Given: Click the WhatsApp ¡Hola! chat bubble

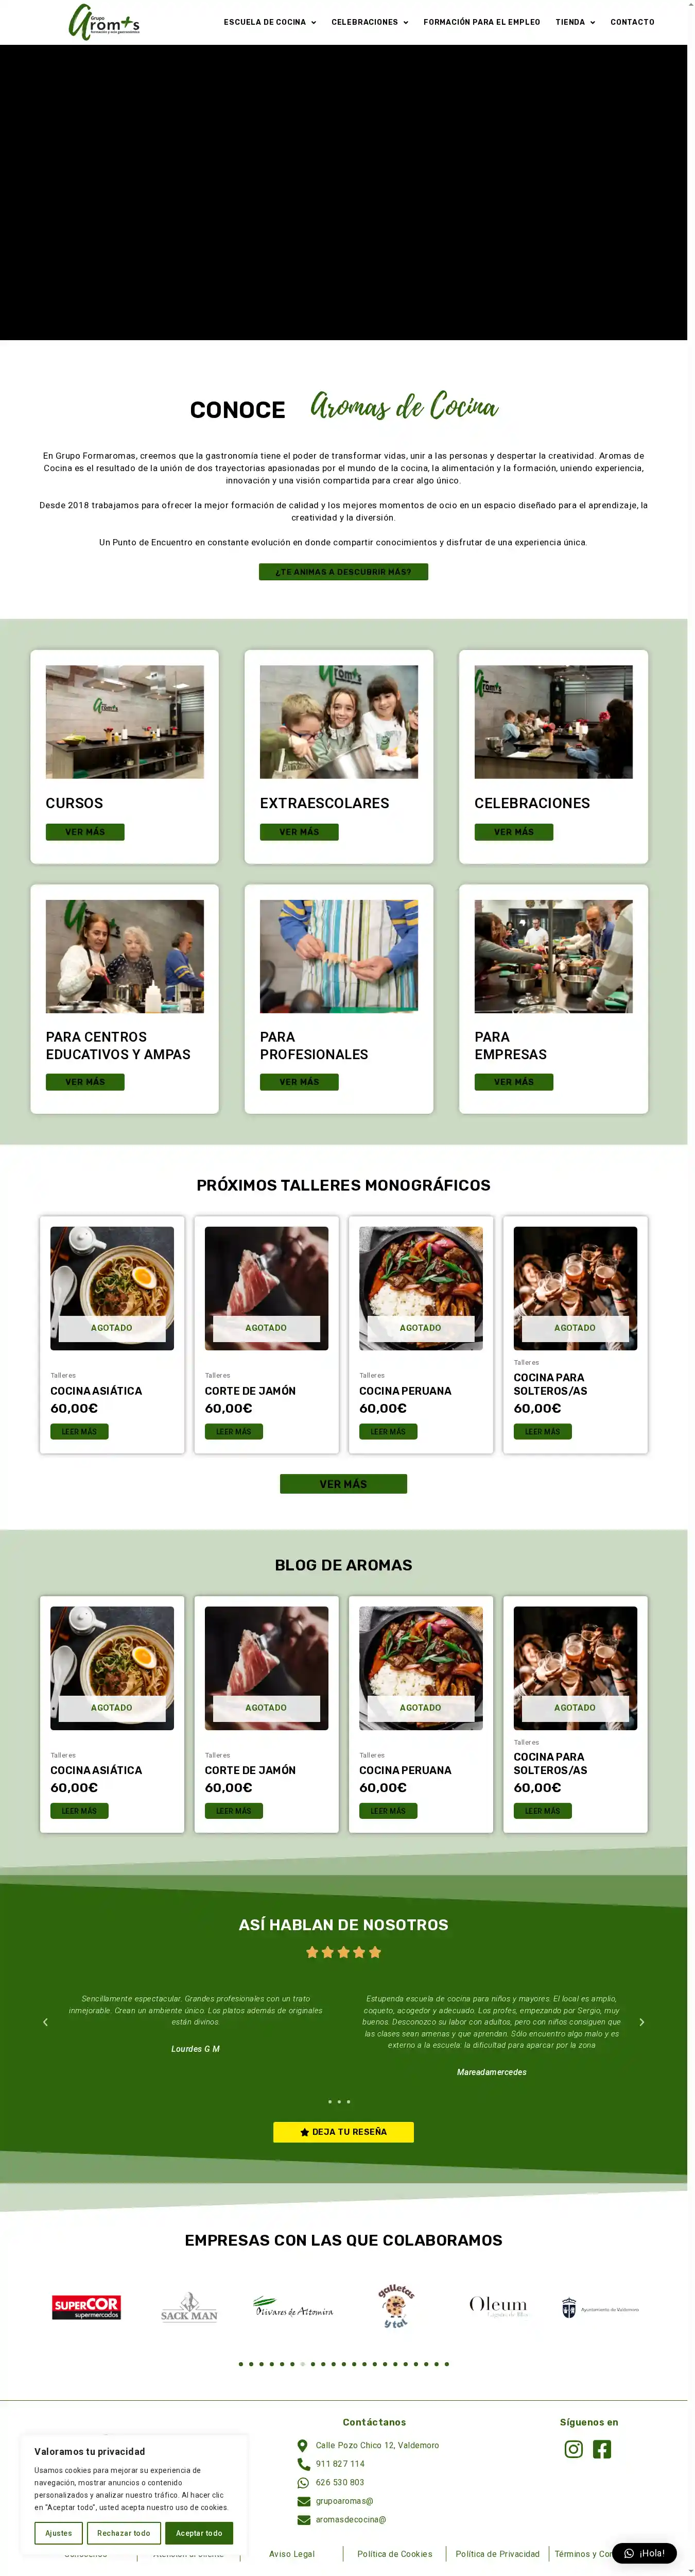Looking at the screenshot, I should (644, 2553).
